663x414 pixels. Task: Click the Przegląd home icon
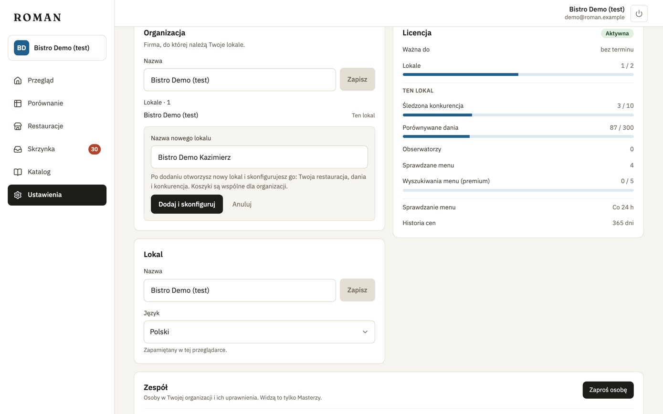click(x=18, y=80)
